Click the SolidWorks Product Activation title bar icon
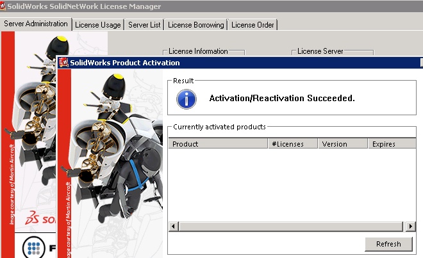Screen dimensions: 423x258 click(x=63, y=63)
